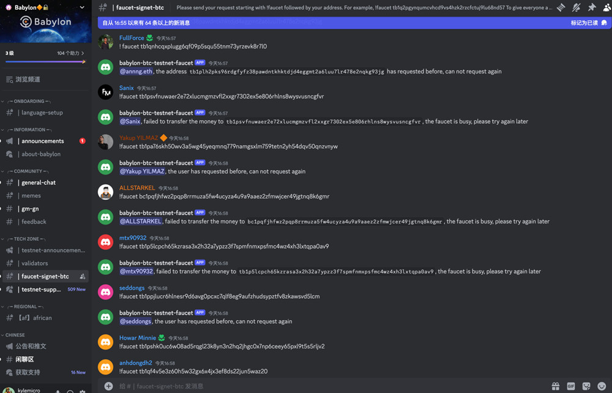Open the Babylon server dropdown menu
The height and width of the screenshot is (393, 612).
coord(82,7)
